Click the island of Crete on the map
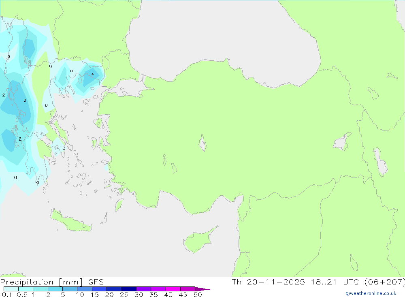405x297 pixels. 71,220
